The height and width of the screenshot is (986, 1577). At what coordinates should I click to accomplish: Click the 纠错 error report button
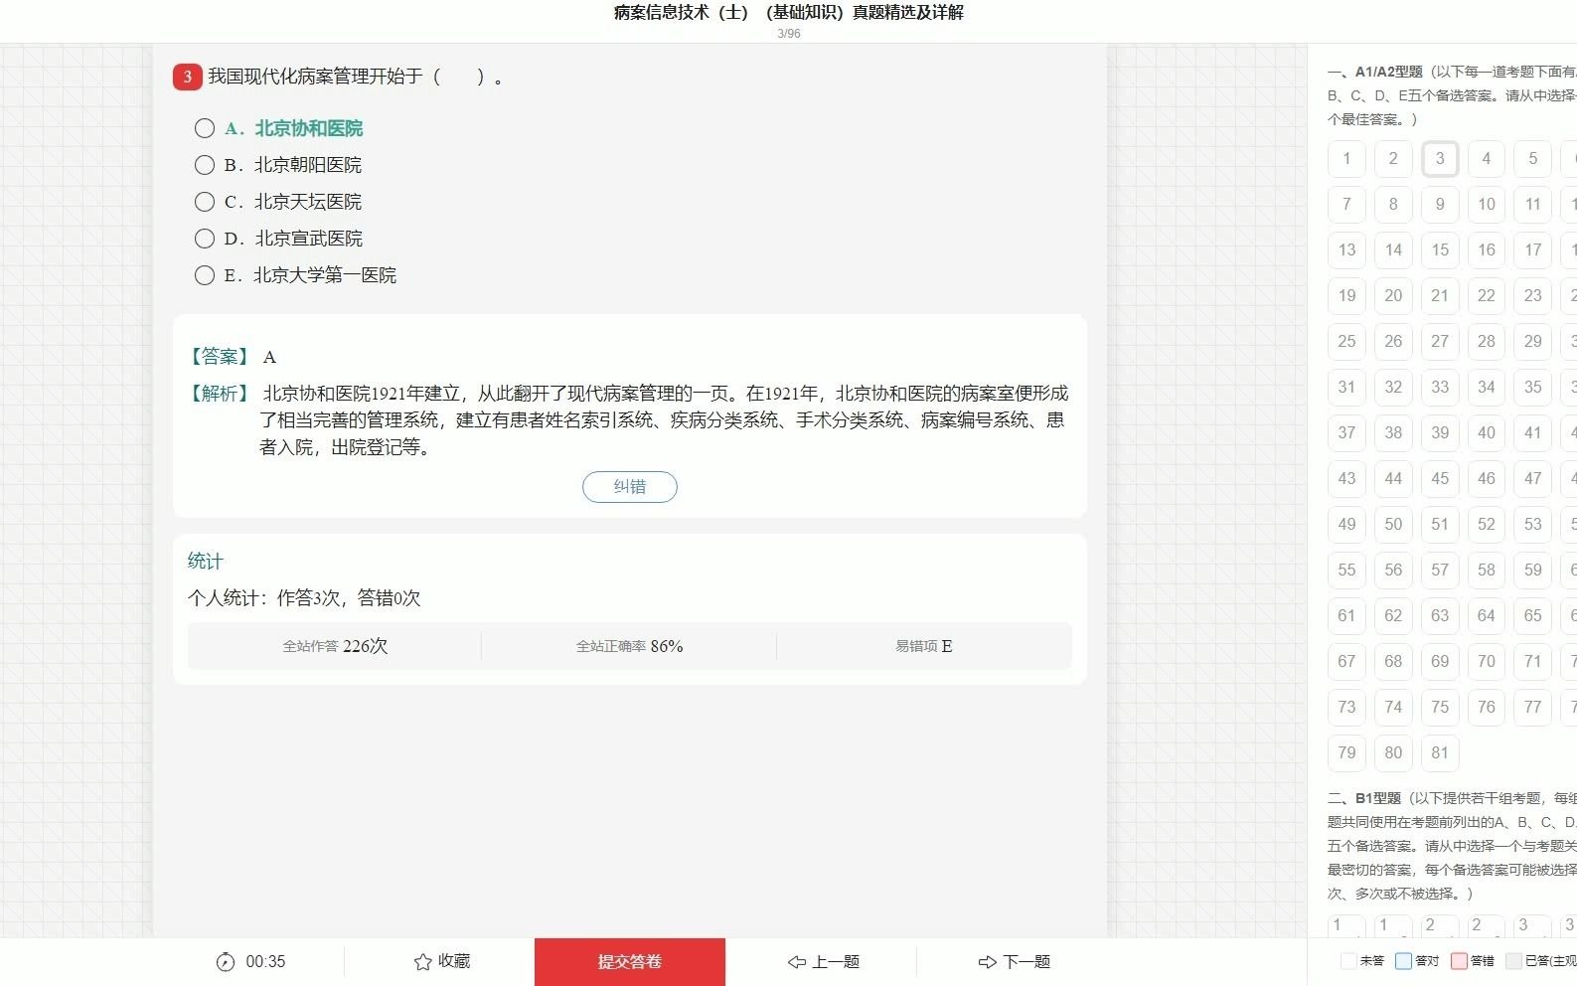tap(630, 487)
